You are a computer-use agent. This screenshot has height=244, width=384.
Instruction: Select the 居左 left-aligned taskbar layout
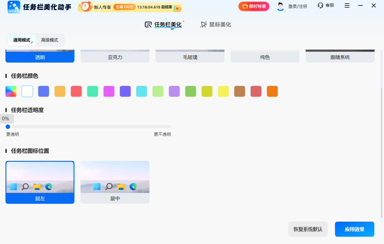tap(40, 182)
